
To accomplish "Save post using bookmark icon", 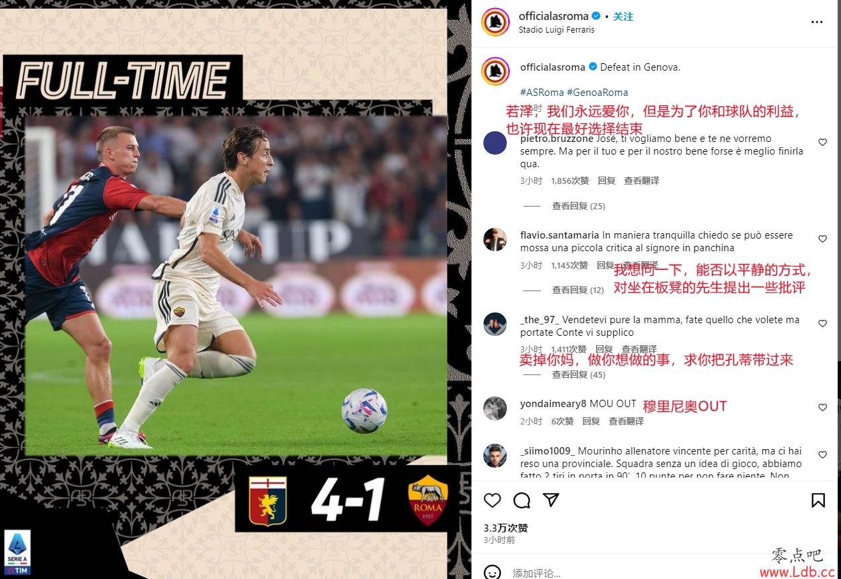I will (x=818, y=500).
